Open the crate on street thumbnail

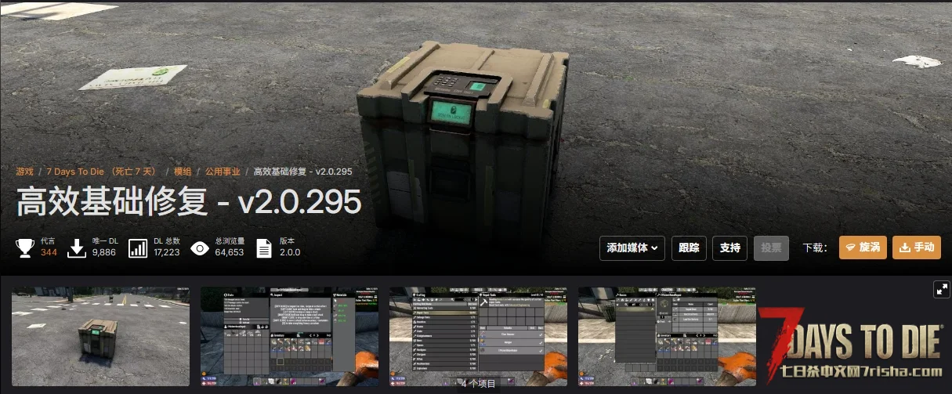tap(100, 336)
